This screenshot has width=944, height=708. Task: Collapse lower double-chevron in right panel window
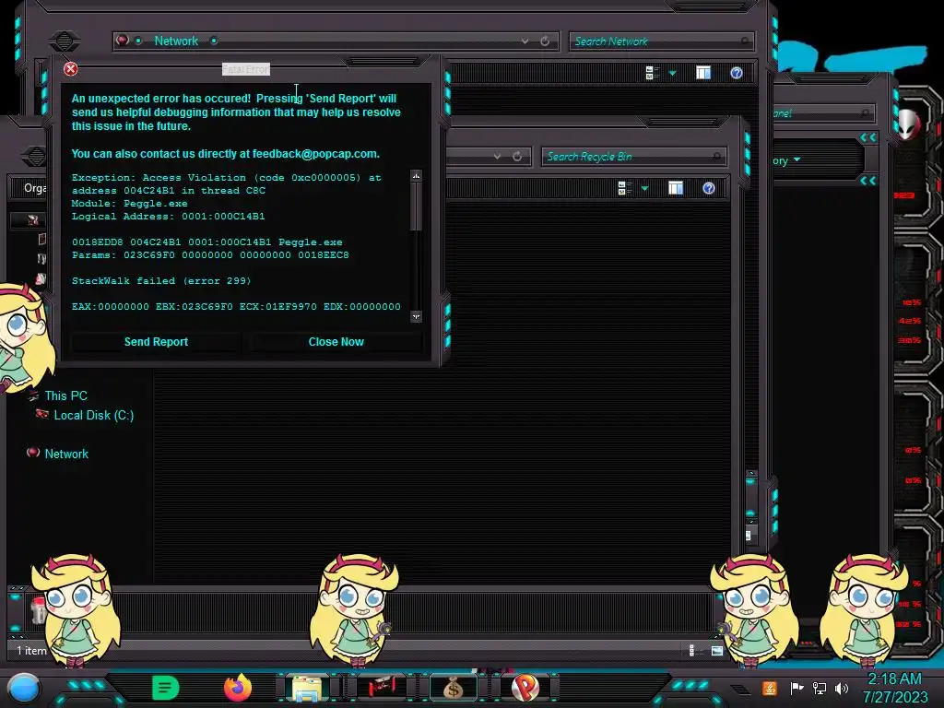click(868, 181)
